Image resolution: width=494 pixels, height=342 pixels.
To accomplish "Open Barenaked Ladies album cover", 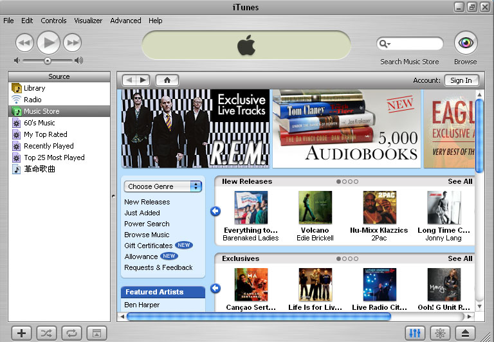I will pyautogui.click(x=251, y=208).
